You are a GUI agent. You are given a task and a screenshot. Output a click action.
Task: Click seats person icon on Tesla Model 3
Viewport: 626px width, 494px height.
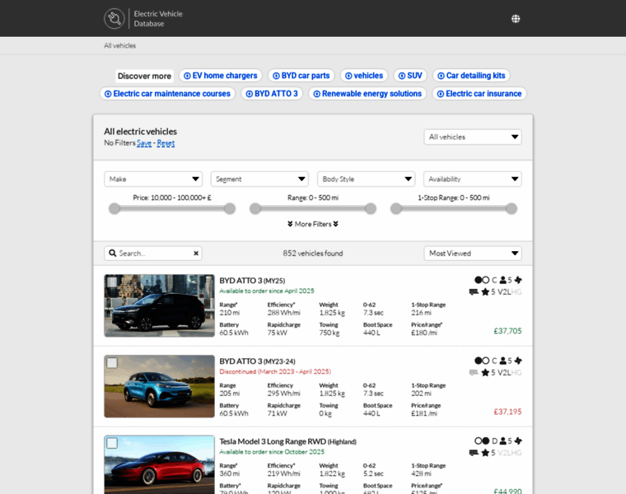tap(503, 441)
